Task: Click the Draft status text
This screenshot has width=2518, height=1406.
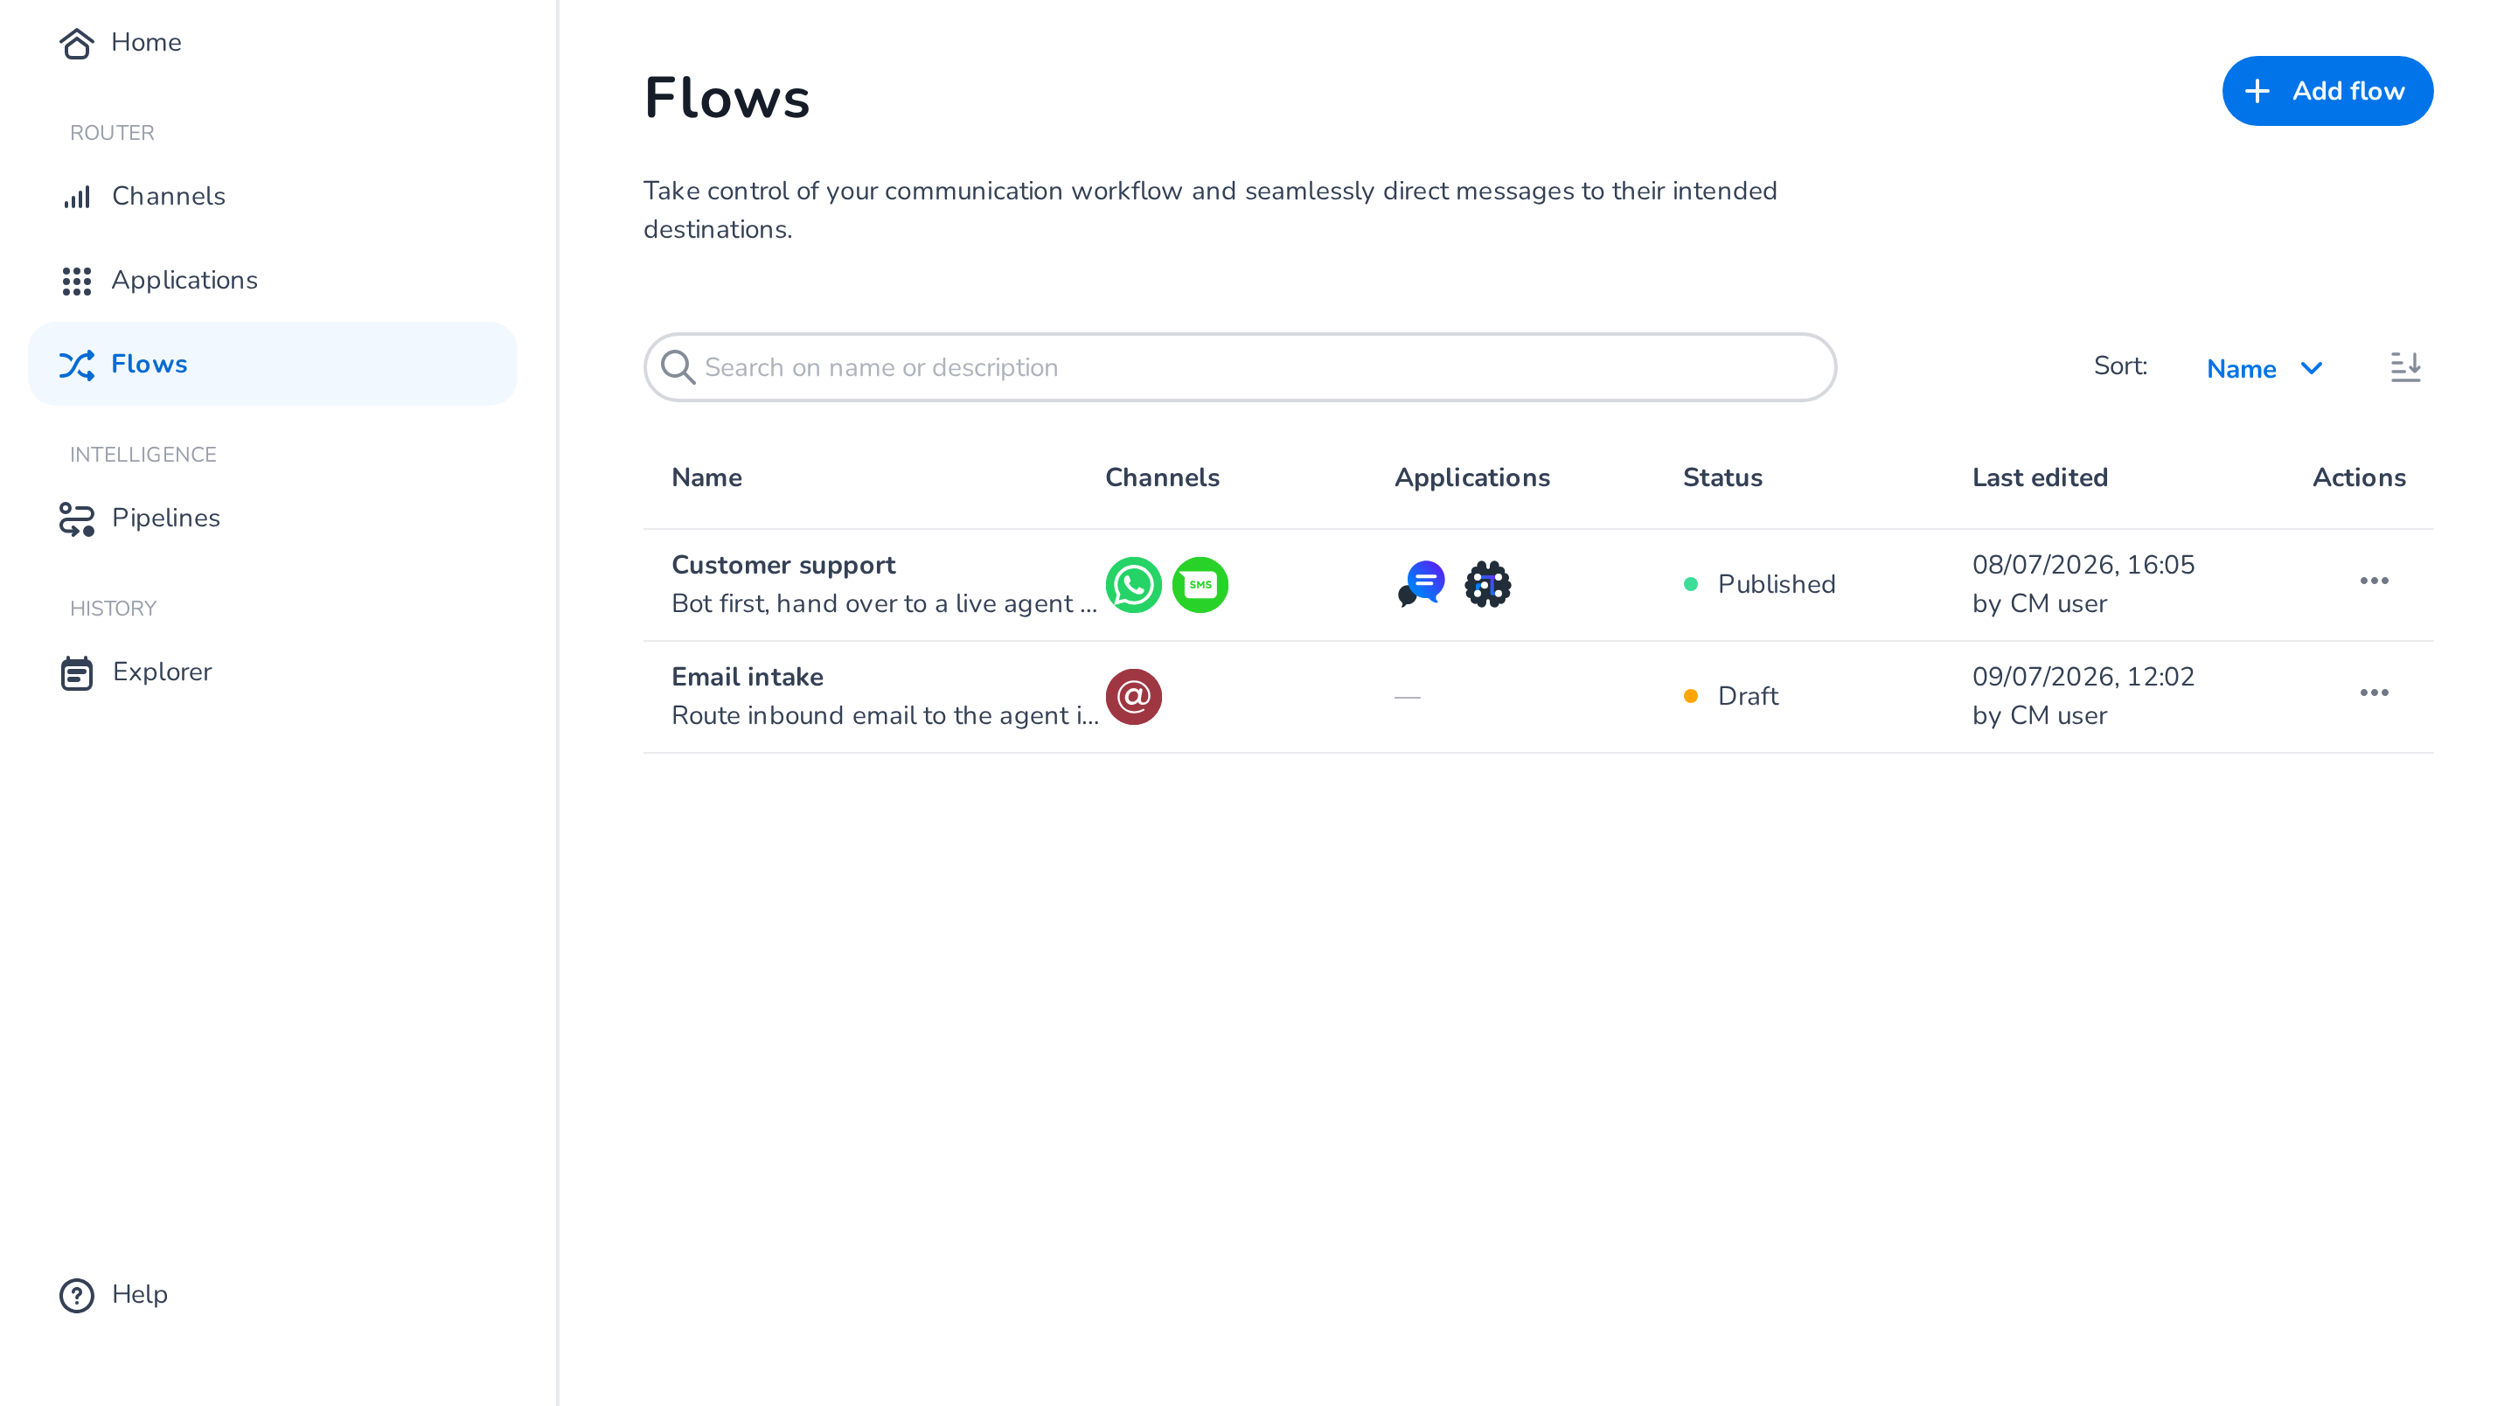Action: click(x=1748, y=696)
